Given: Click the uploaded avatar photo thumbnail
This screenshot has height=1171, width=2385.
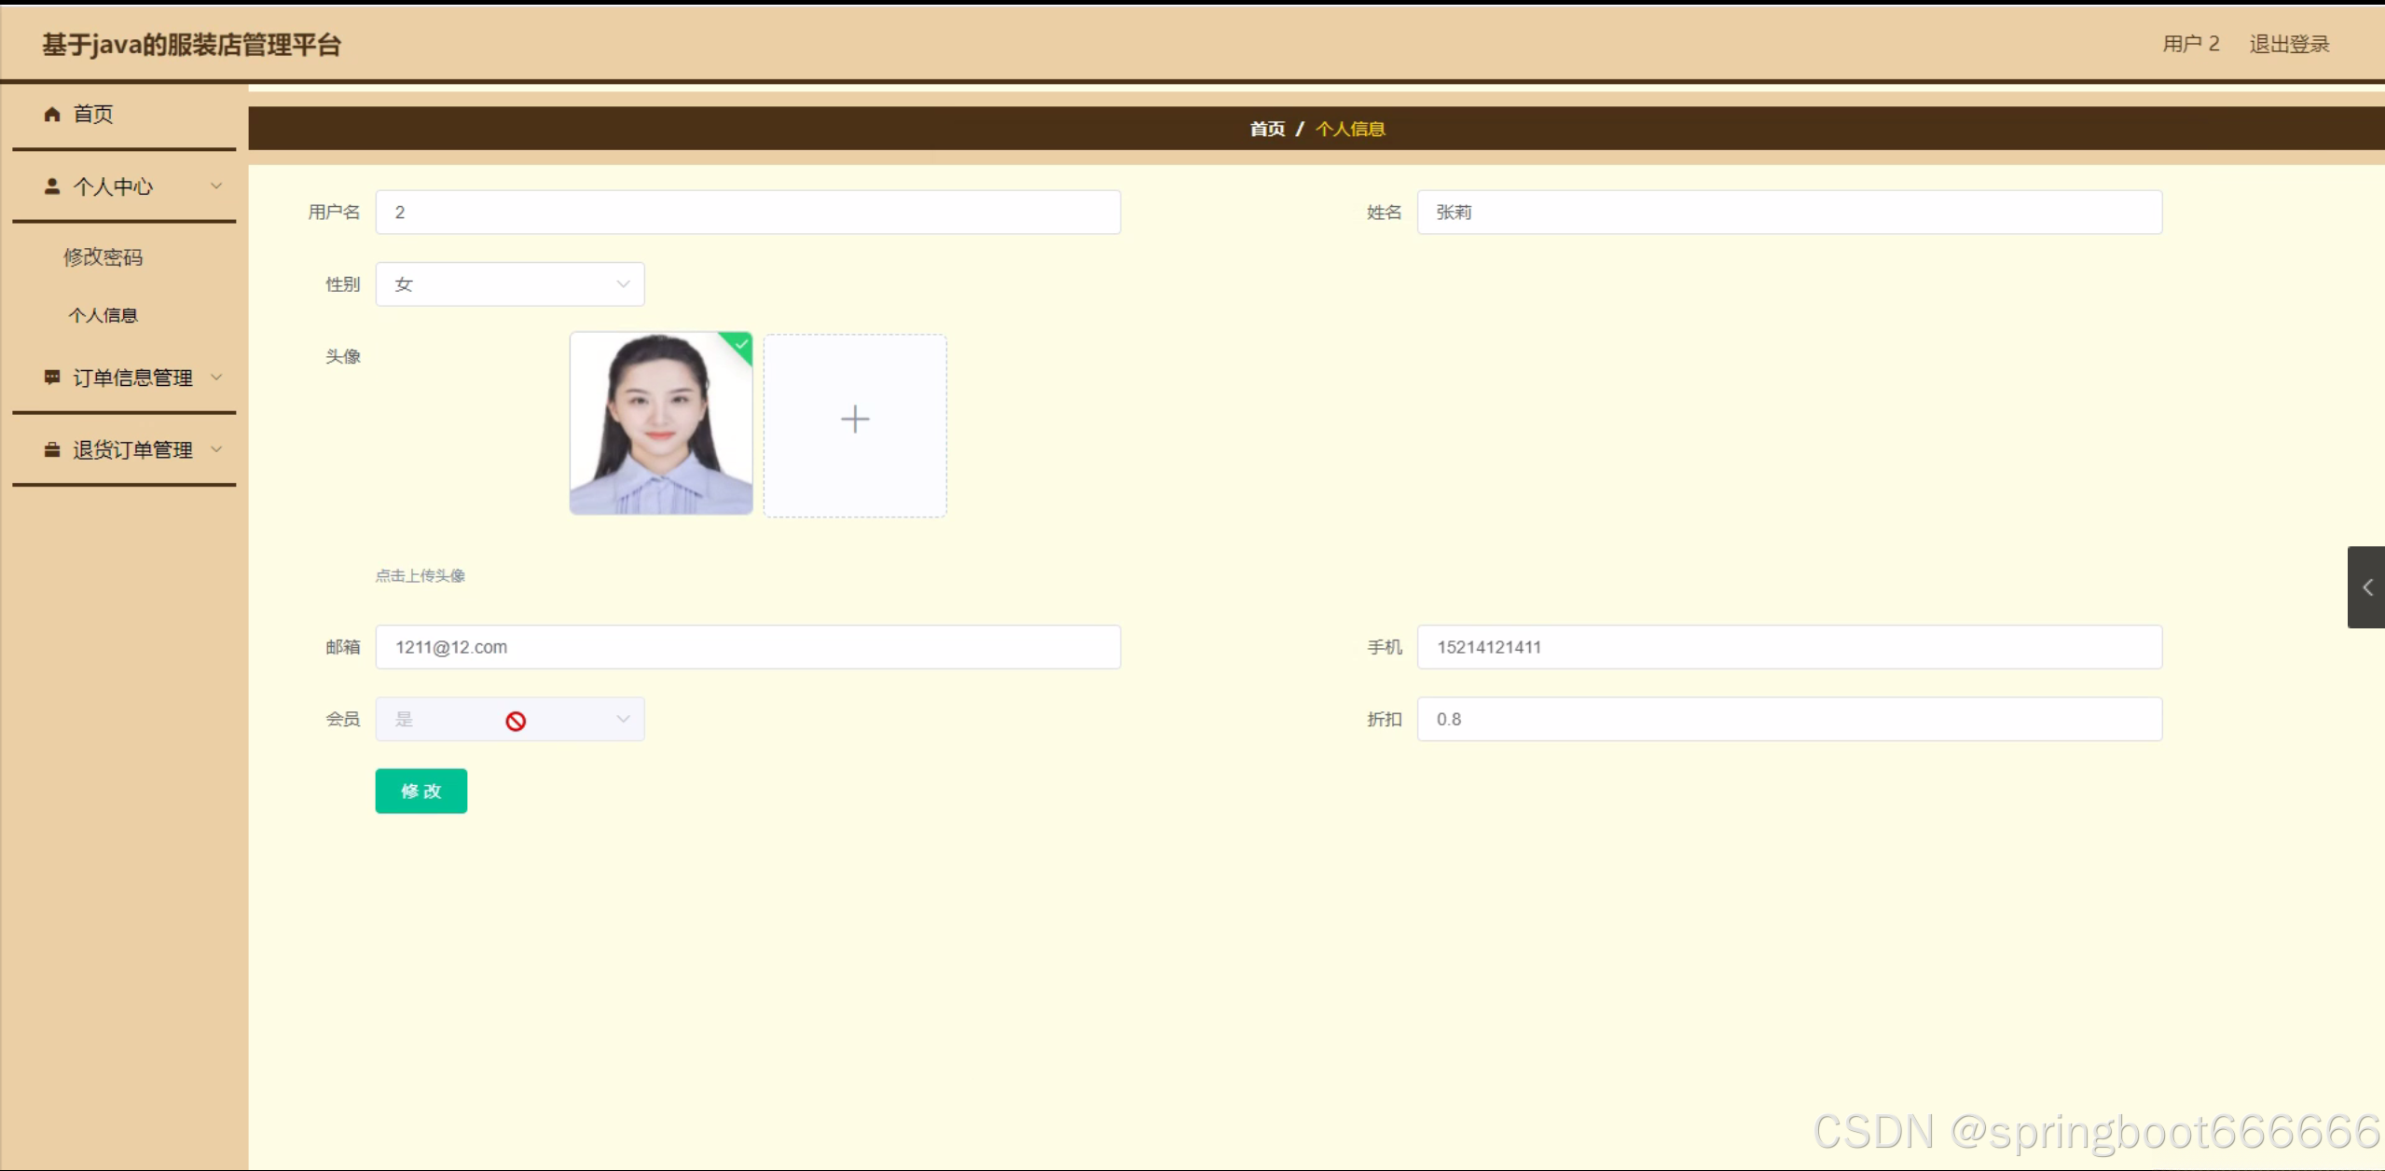Looking at the screenshot, I should [660, 424].
